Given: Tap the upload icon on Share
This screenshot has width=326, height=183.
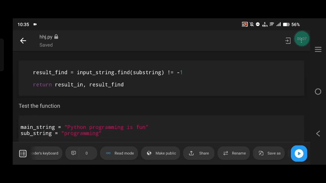Looking at the screenshot, I should pyautogui.click(x=191, y=153).
